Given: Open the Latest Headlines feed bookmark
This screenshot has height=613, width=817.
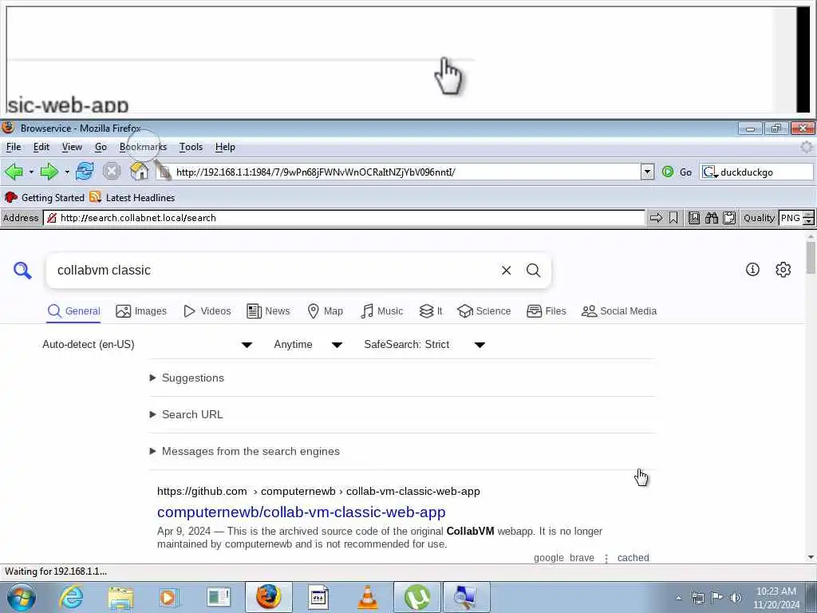Looking at the screenshot, I should (132, 198).
